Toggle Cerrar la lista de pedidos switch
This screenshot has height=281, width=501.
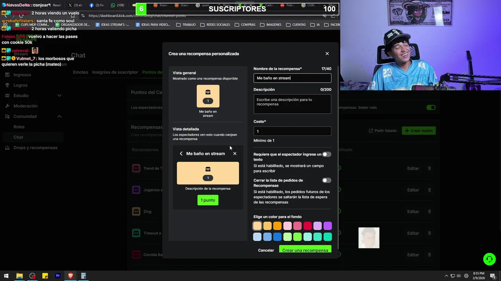pos(326,180)
